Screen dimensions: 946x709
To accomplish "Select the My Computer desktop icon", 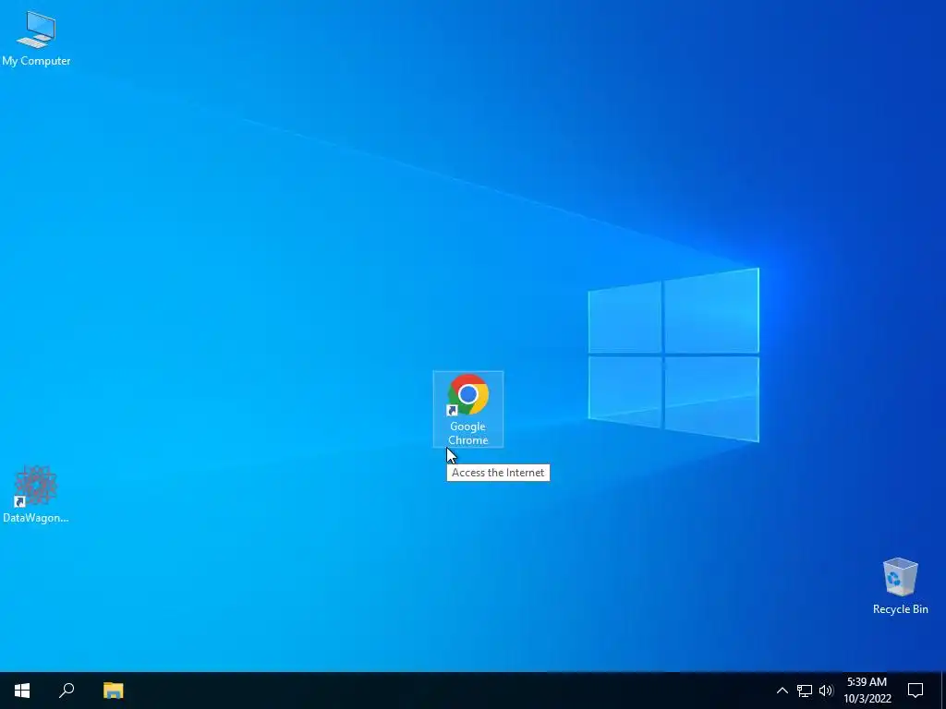I will 36,38.
